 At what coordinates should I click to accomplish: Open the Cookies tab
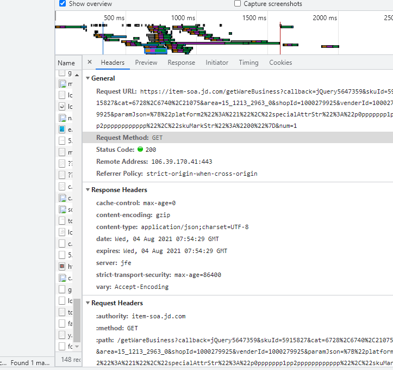point(280,63)
